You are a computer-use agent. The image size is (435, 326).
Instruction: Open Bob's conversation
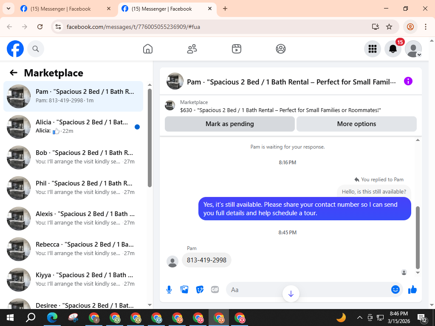[73, 157]
